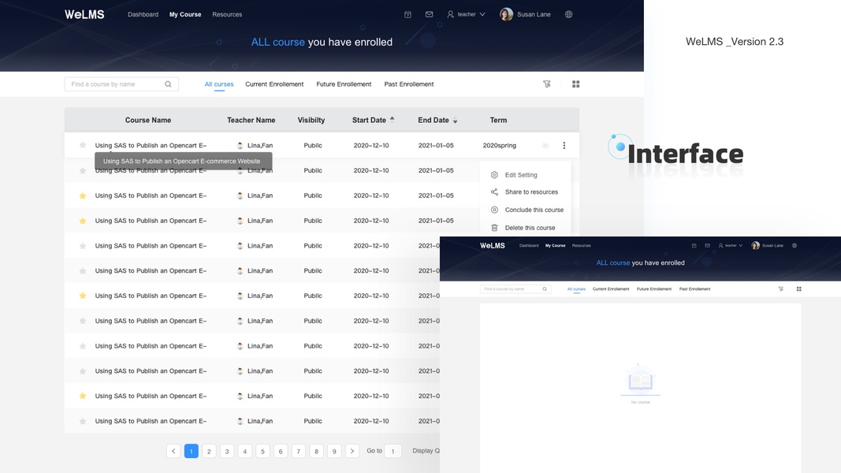Switch to Future Enrollement tab on main page

344,84
